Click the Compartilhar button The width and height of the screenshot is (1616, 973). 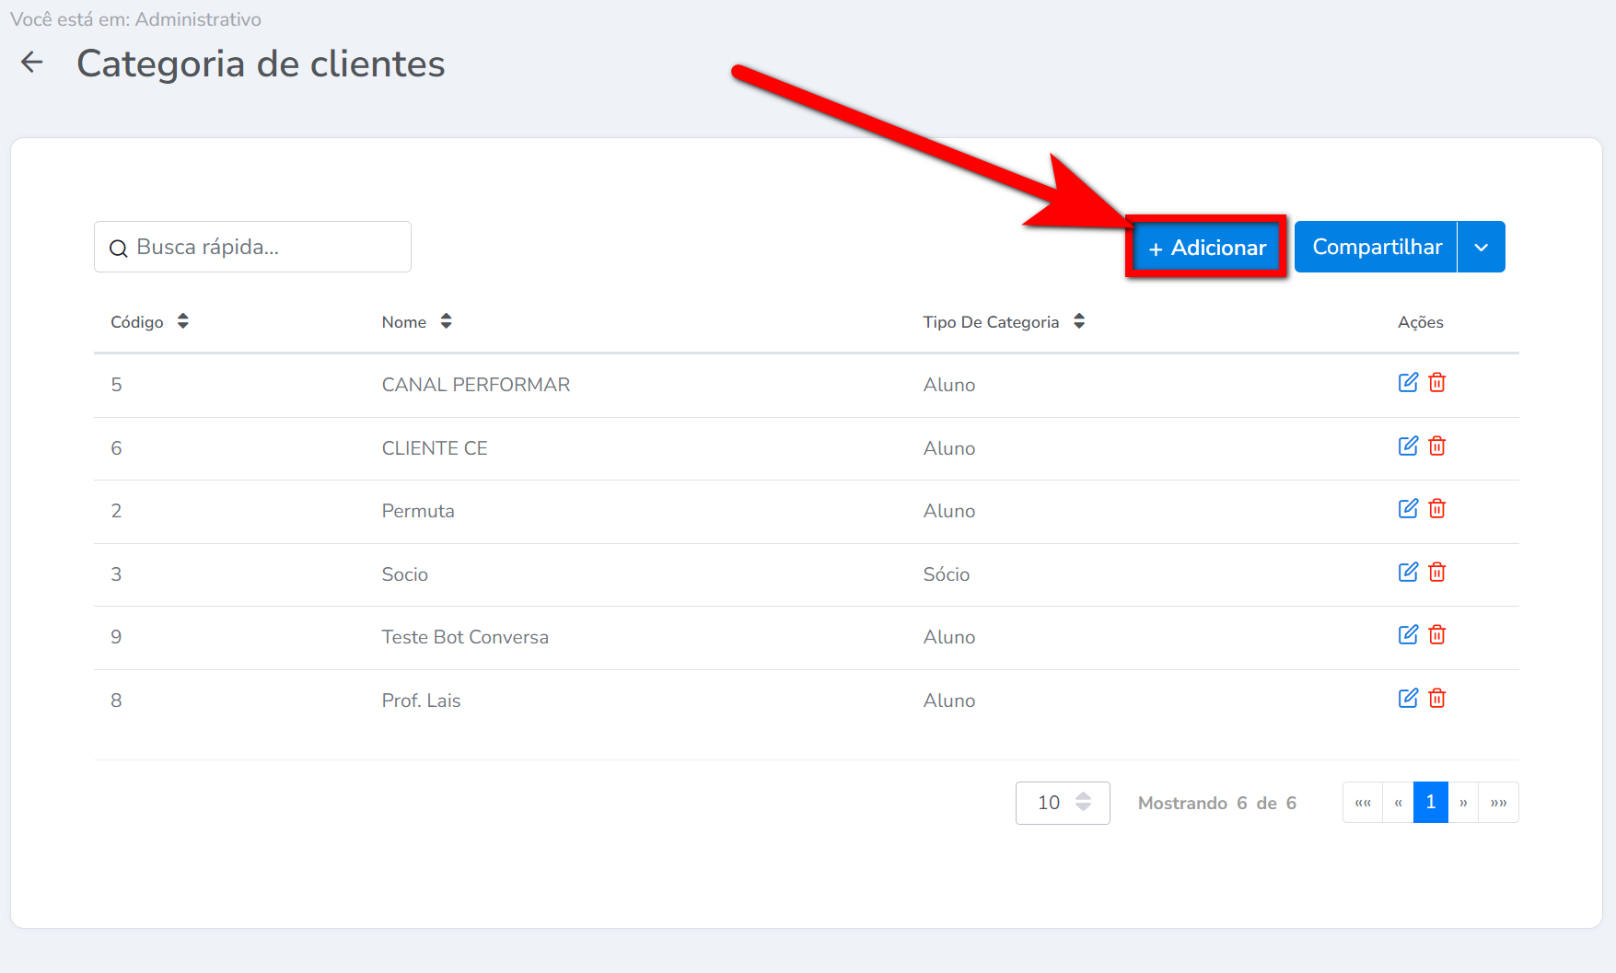tap(1376, 248)
